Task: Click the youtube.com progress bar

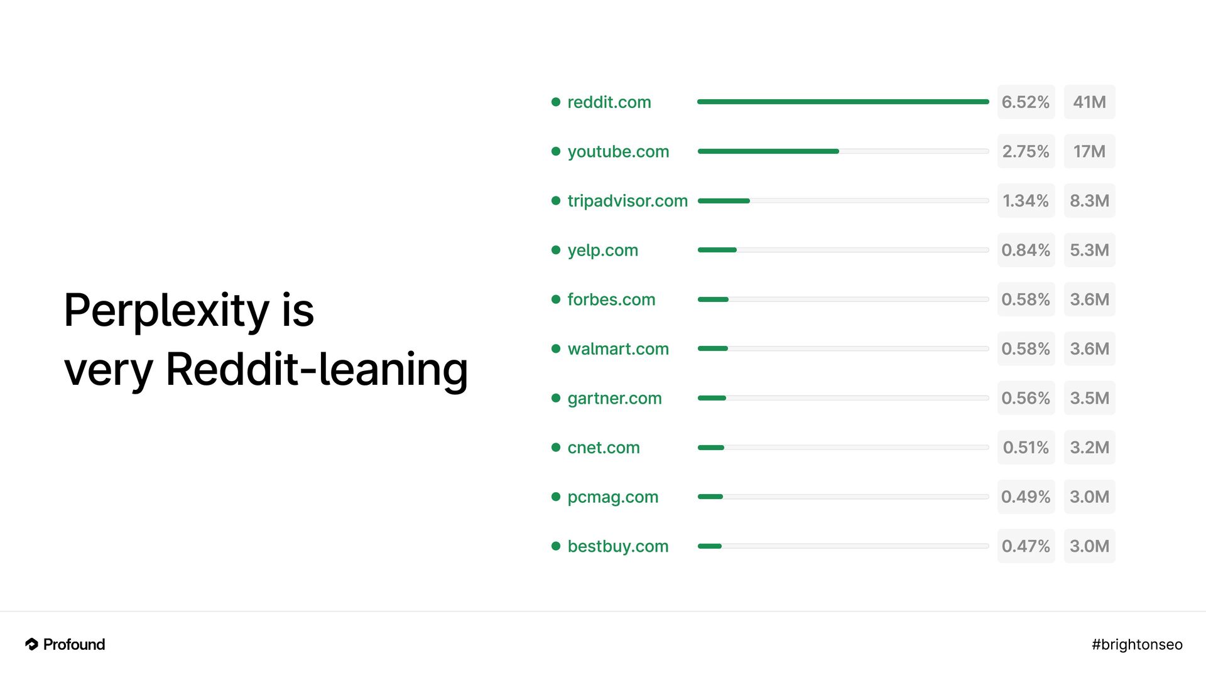Action: (843, 151)
